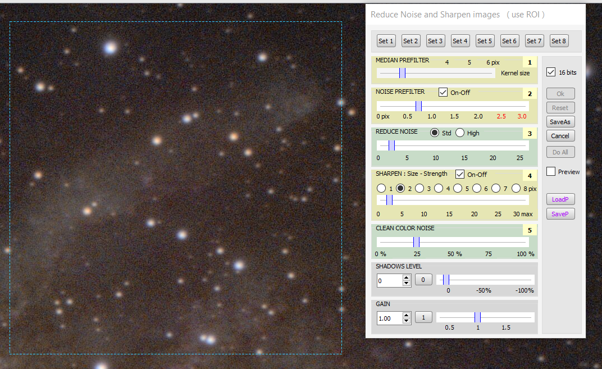Click the Shadows Level value field
The image size is (602, 369).
[x=389, y=281]
